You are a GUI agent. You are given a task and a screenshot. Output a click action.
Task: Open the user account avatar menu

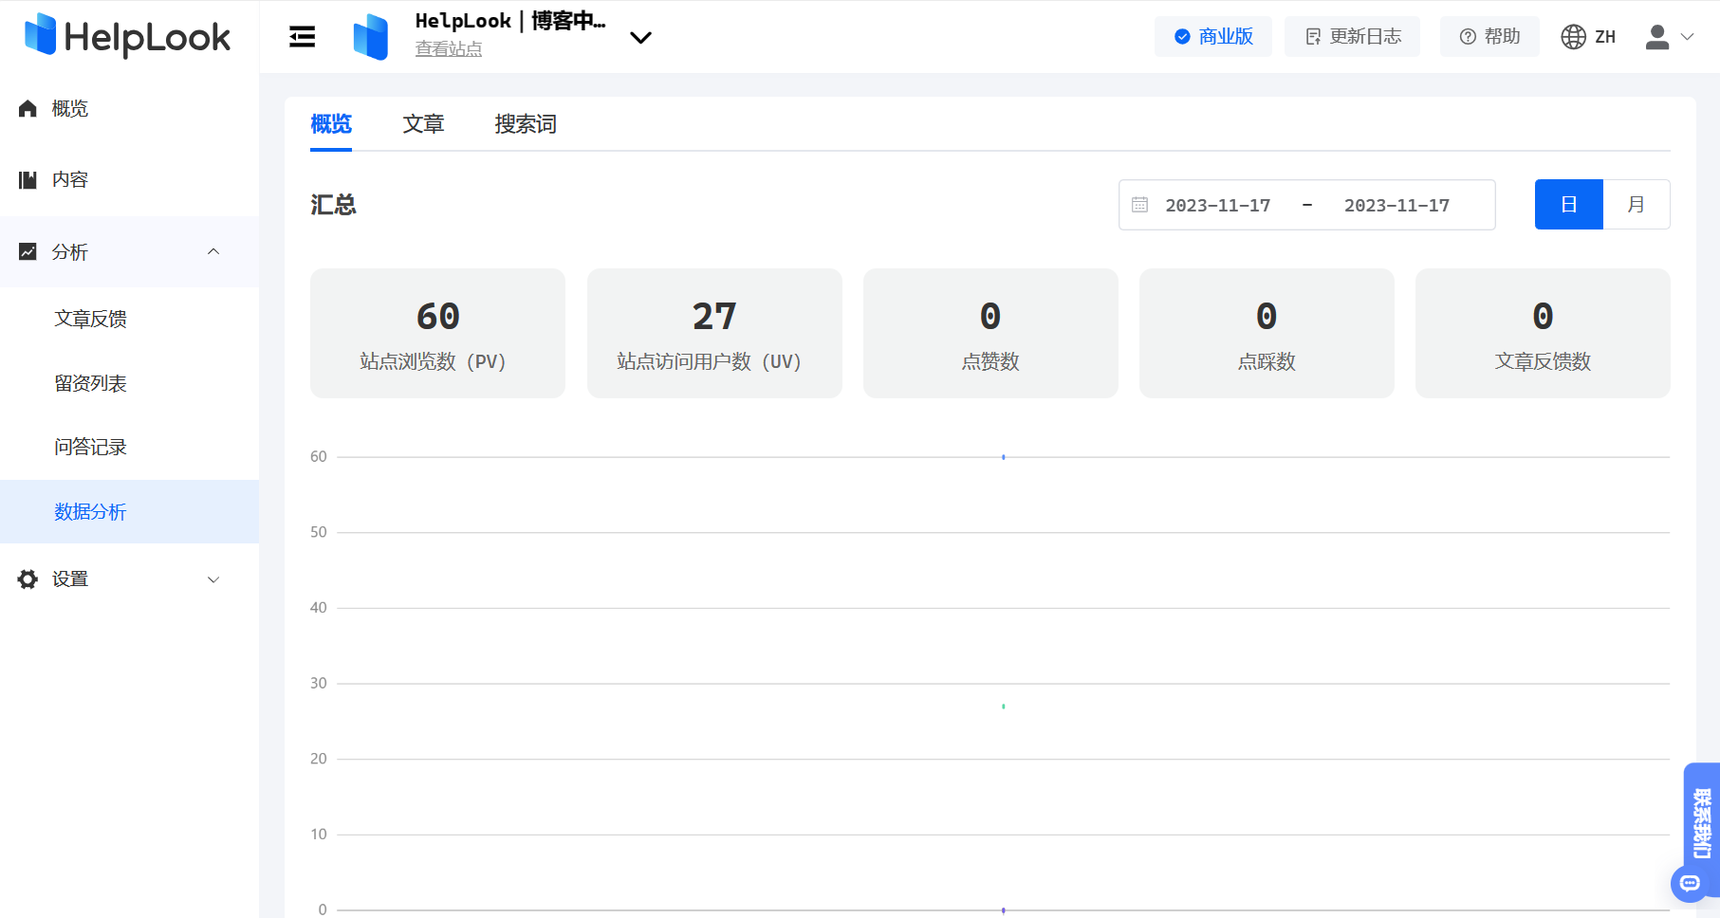tap(1668, 37)
